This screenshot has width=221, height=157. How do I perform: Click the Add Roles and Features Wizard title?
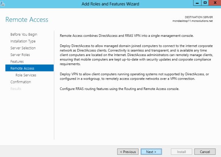[110, 4]
